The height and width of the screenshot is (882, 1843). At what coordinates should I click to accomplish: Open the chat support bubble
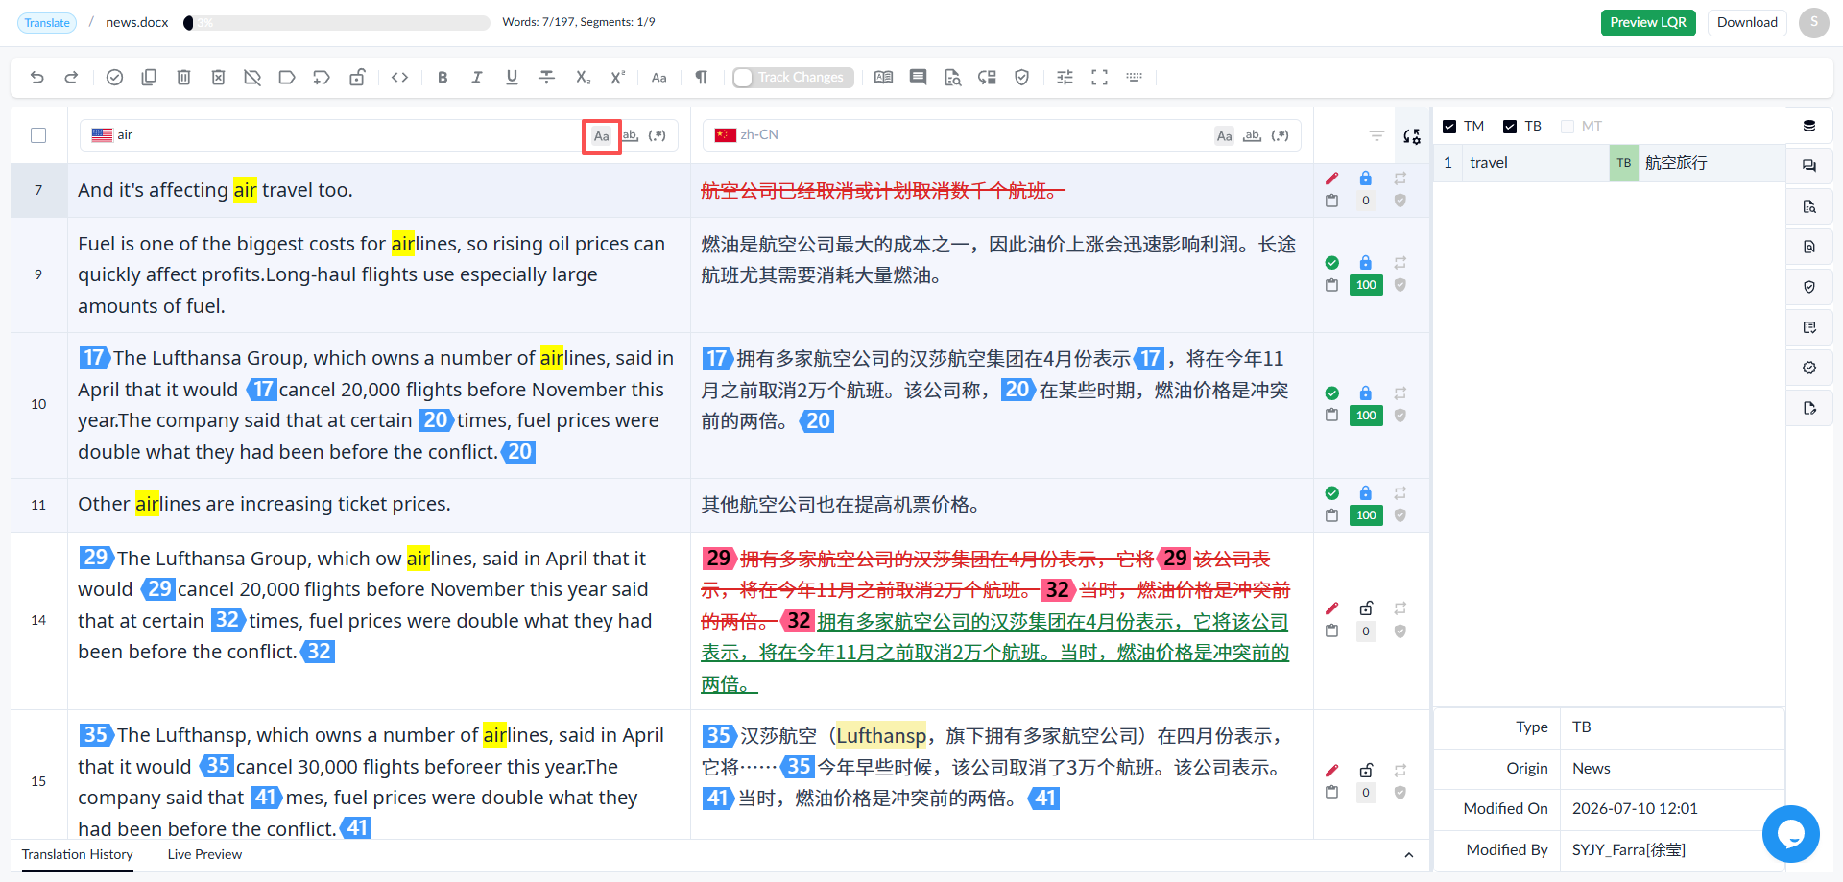(x=1790, y=834)
